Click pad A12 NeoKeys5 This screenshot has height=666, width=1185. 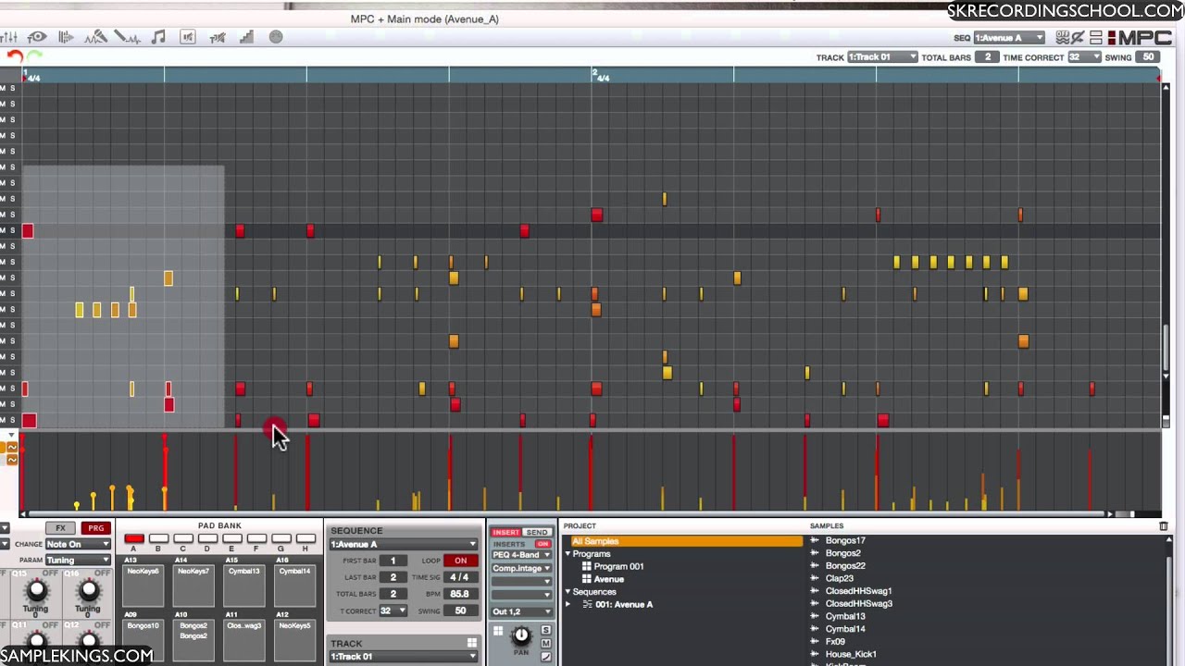tap(294, 638)
